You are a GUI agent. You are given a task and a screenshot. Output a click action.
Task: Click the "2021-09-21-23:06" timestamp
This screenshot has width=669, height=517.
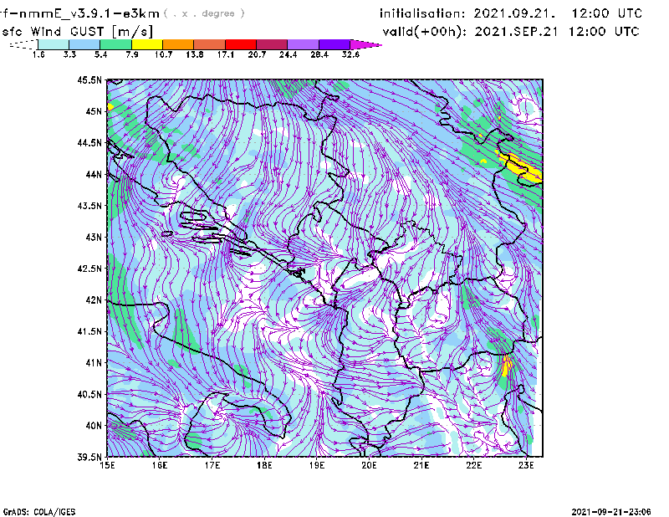(611, 512)
